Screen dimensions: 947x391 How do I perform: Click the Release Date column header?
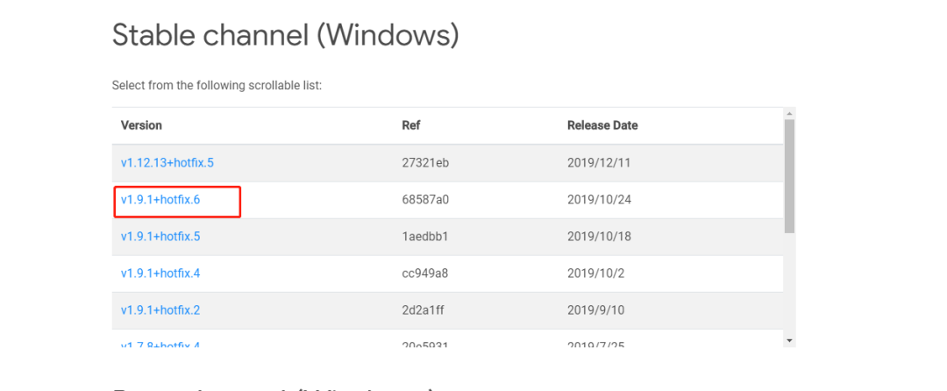pyautogui.click(x=602, y=125)
